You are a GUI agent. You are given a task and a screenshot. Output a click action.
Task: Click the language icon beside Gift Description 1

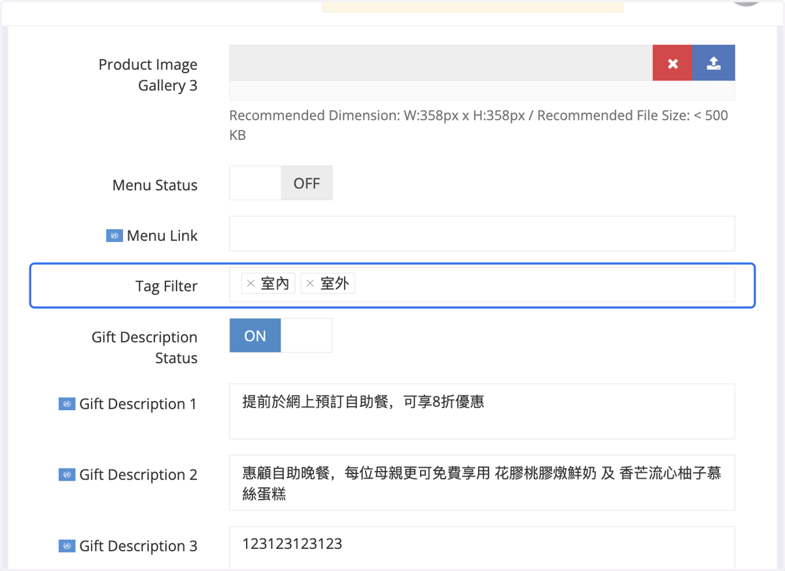67,404
